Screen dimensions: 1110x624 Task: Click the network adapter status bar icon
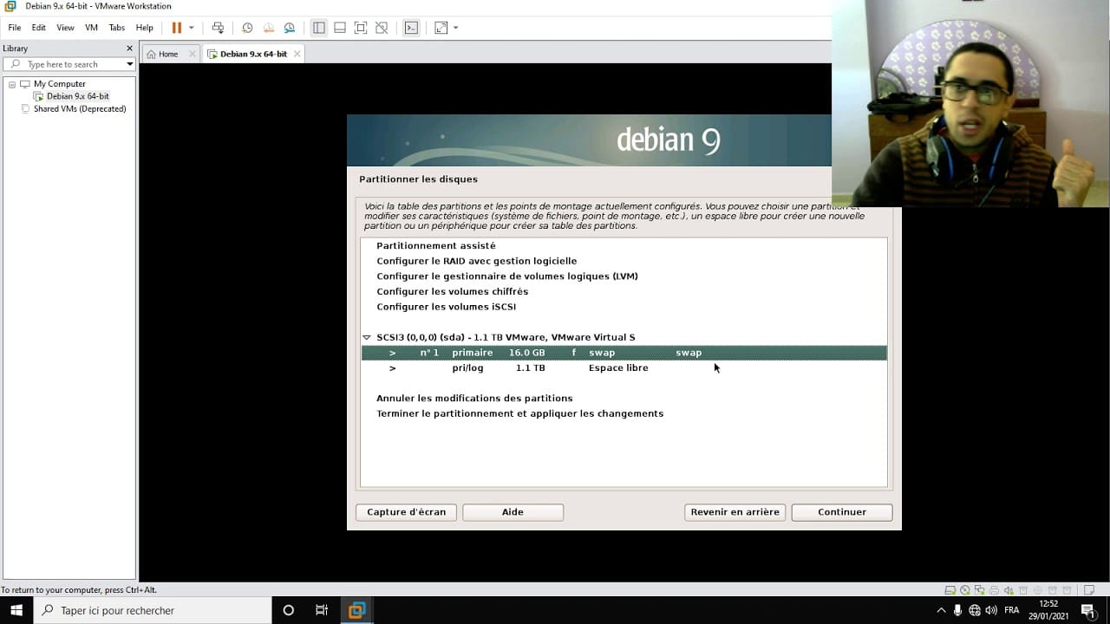tap(980, 590)
